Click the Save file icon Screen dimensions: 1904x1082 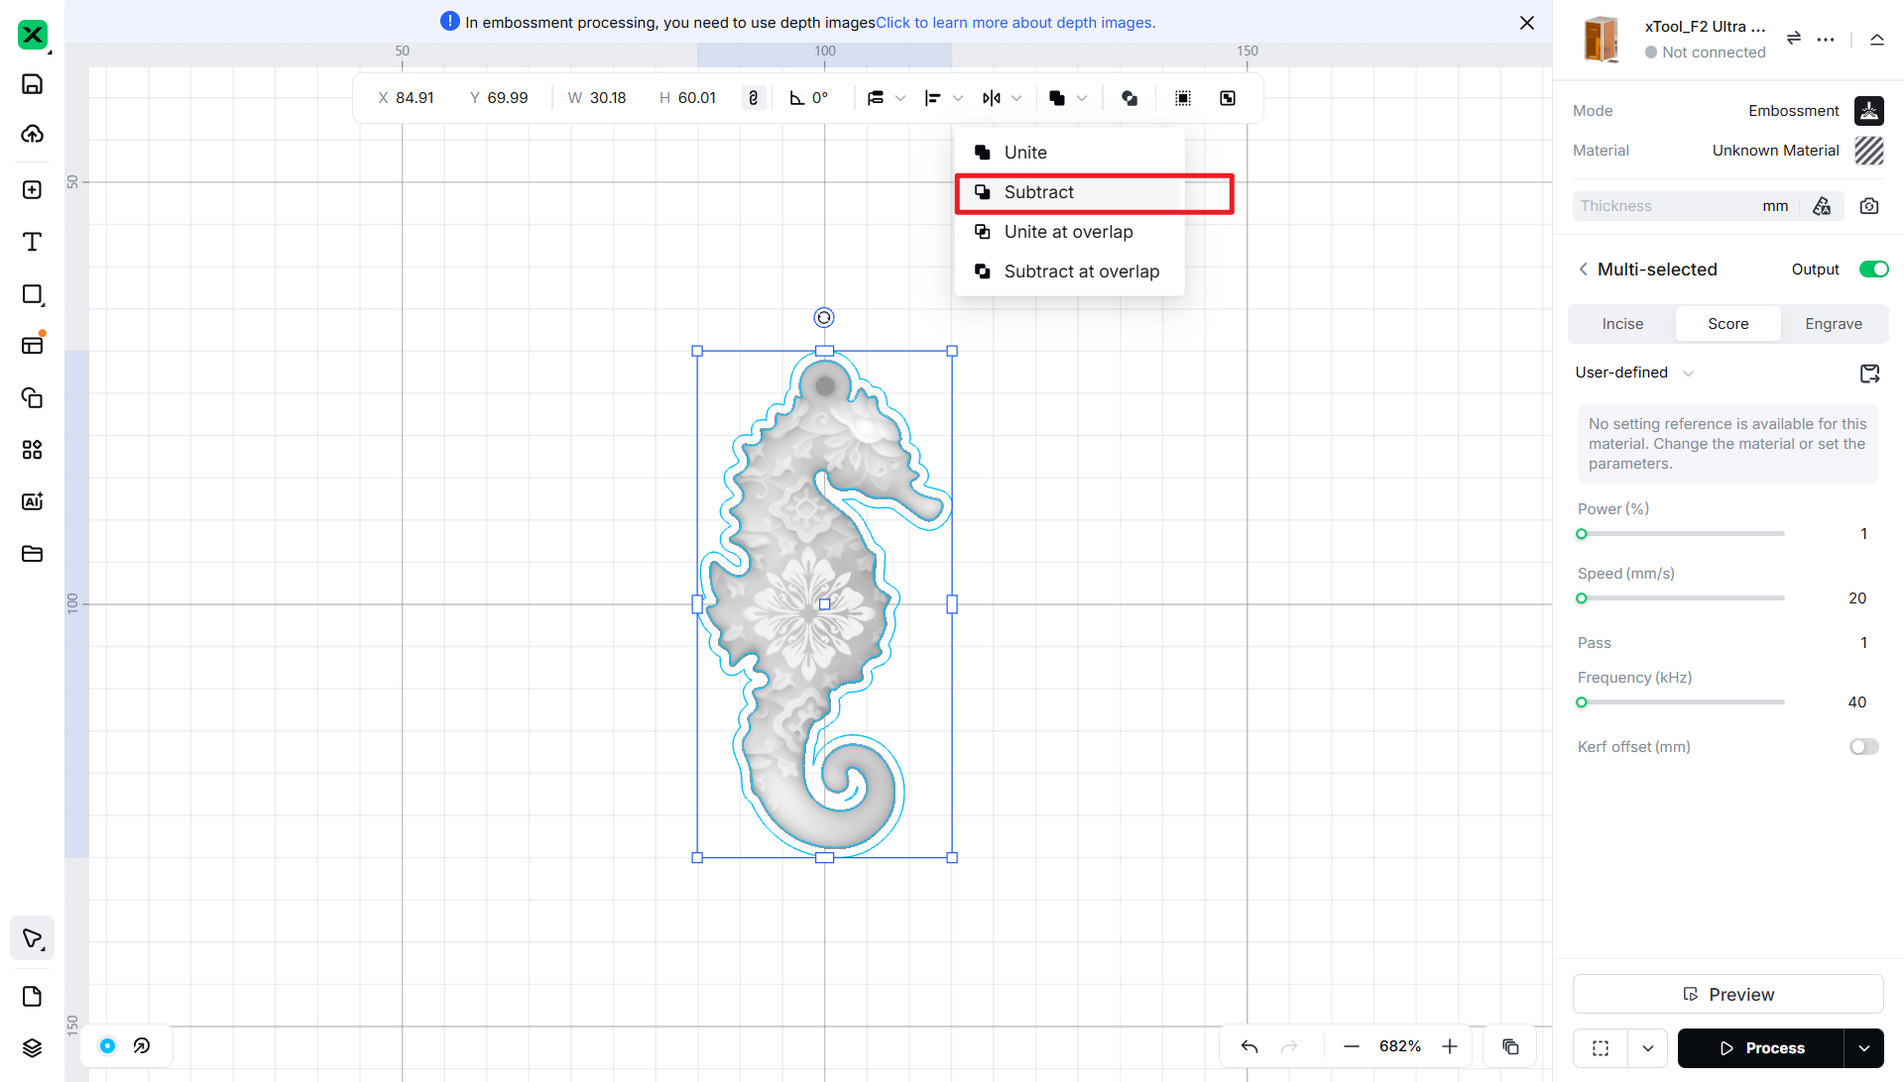[x=32, y=84]
